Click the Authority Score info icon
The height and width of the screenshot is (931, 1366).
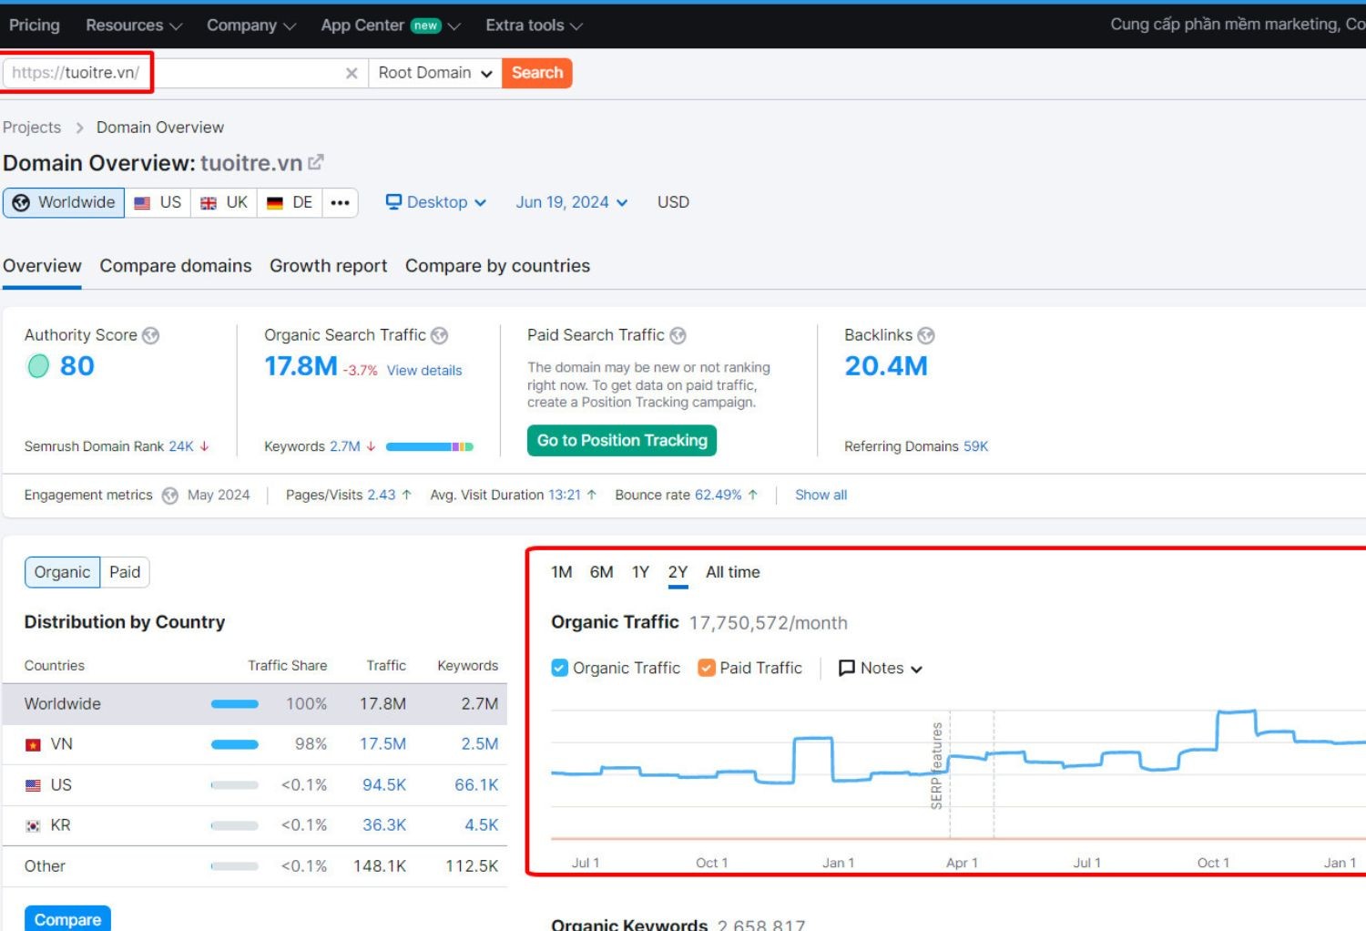(x=151, y=335)
